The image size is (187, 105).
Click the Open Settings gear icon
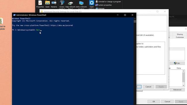click(91, 3)
